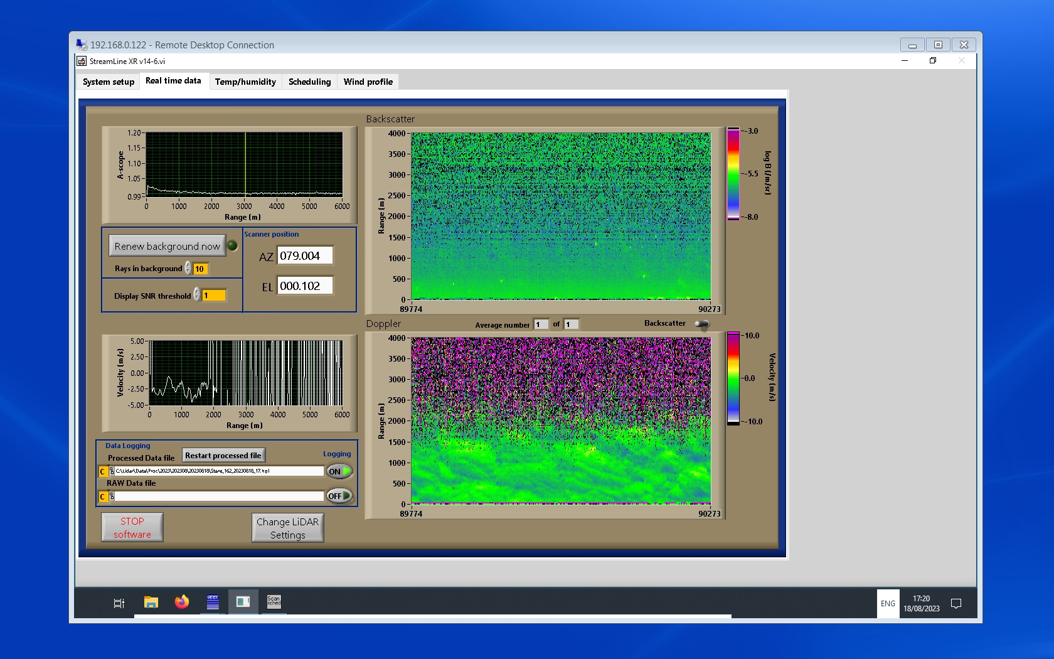Open File Explorer from the taskbar
Screen dimensions: 1054x659
tap(151, 603)
